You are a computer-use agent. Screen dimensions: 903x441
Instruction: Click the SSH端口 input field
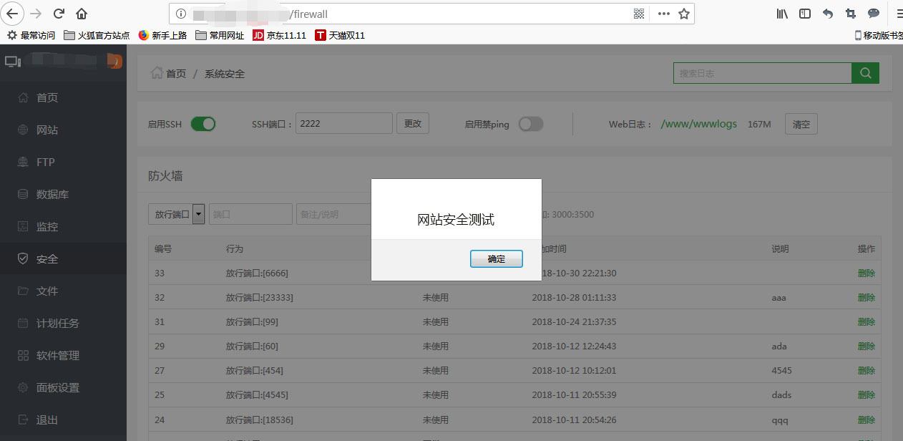344,123
